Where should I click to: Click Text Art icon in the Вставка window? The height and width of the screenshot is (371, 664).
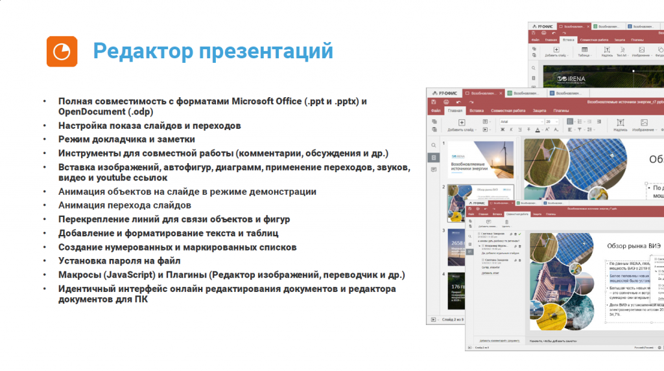click(x=622, y=50)
